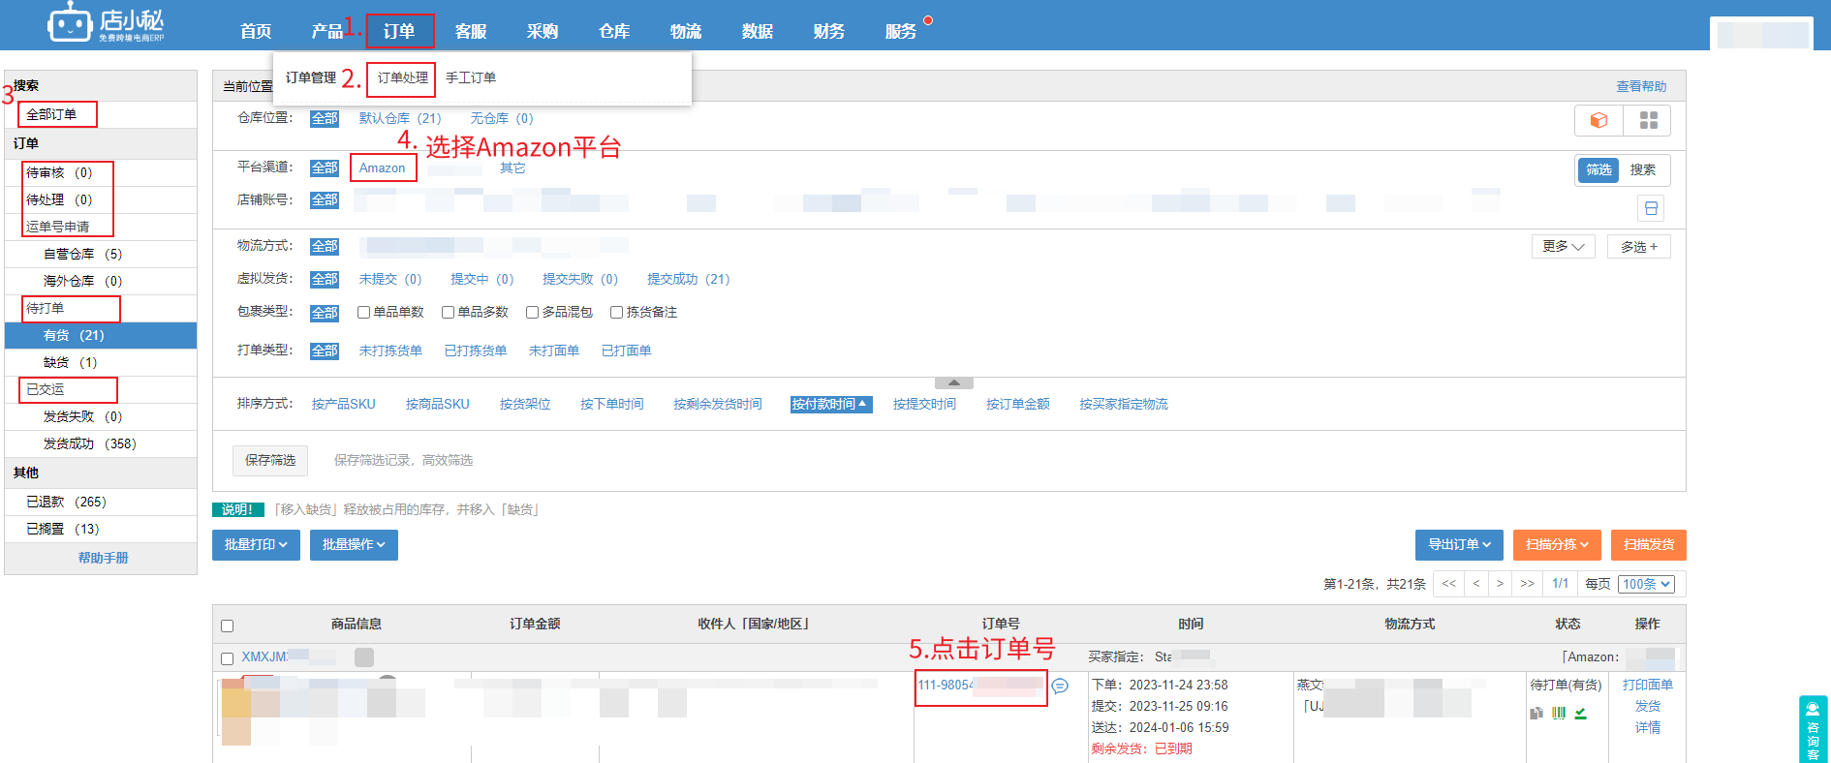This screenshot has width=1831, height=763.
Task: Open 物流 menu
Action: pos(686,31)
